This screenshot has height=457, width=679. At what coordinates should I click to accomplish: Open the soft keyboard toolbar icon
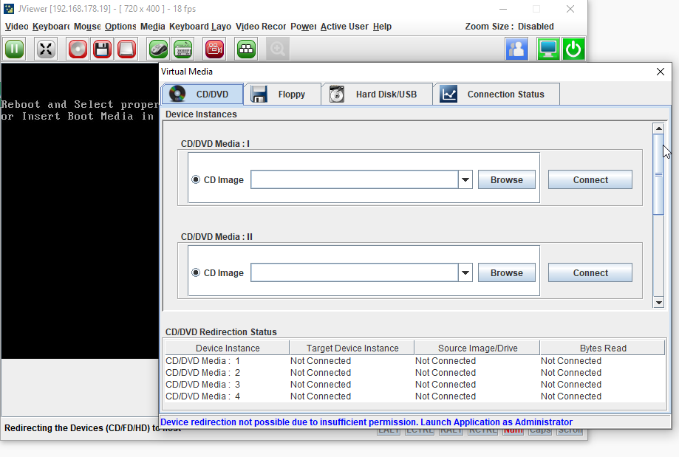tap(182, 49)
